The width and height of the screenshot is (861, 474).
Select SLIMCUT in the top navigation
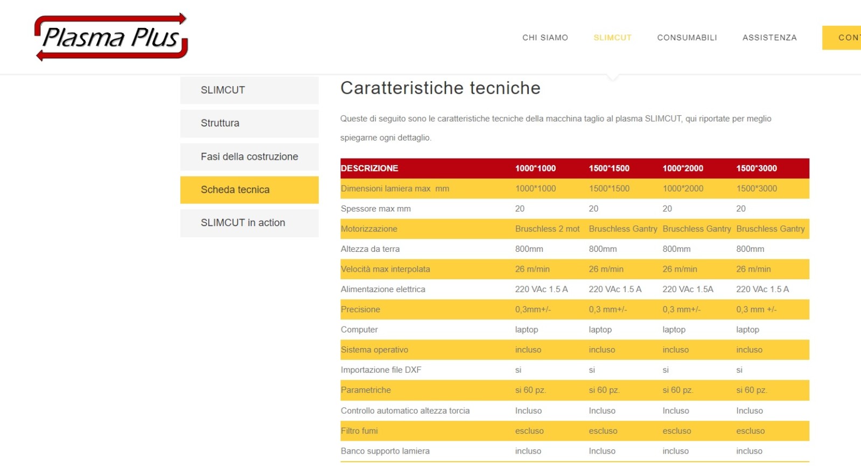tap(612, 38)
